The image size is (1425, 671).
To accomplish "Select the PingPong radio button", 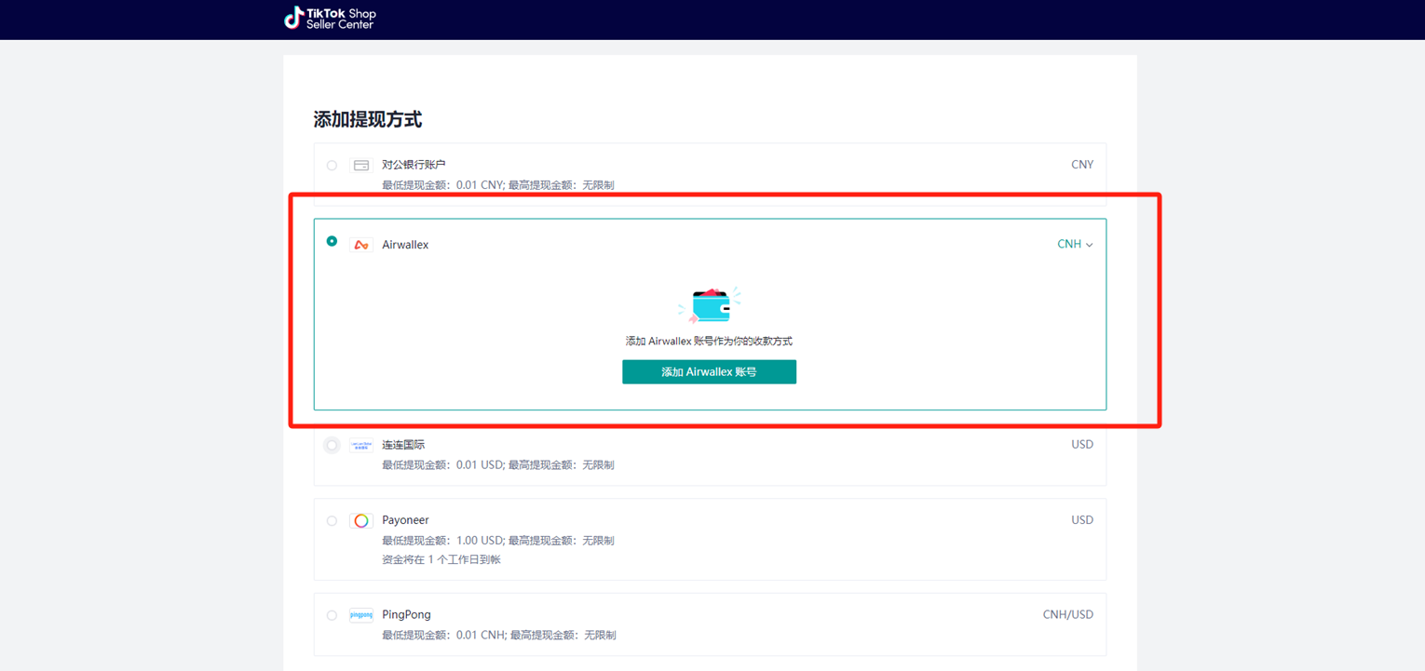I will point(332,615).
